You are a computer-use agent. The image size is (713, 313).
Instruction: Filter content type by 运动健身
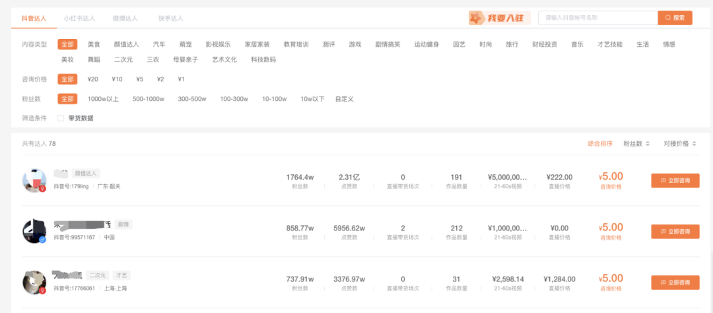point(426,45)
